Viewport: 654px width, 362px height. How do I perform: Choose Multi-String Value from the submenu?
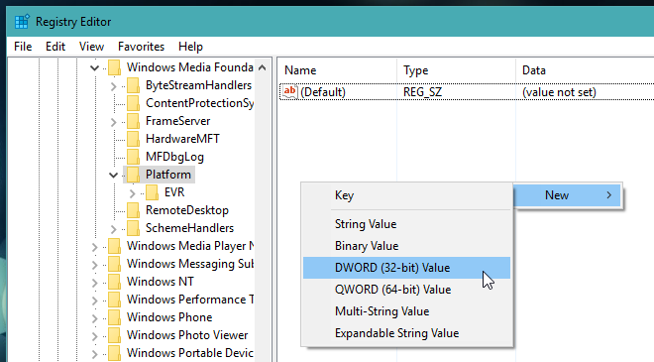[x=406, y=311]
